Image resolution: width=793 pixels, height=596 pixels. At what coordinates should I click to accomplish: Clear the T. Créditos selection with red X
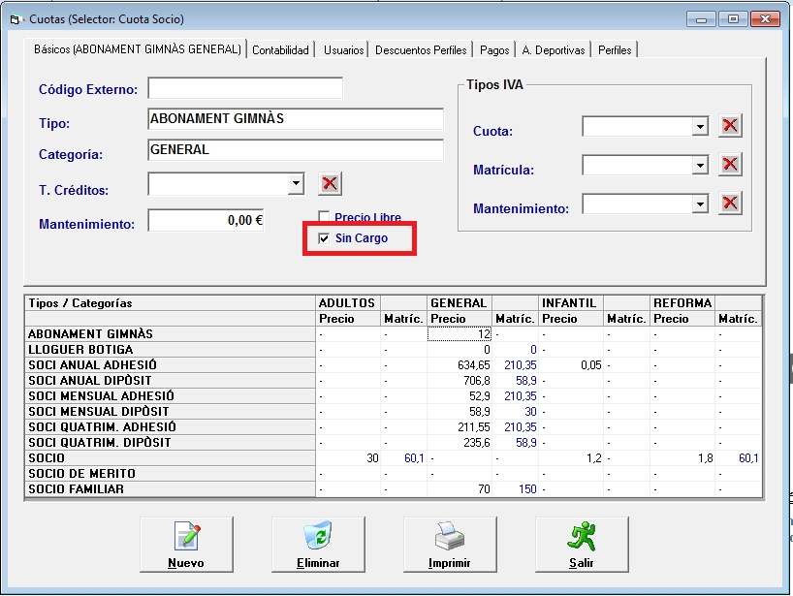click(330, 183)
